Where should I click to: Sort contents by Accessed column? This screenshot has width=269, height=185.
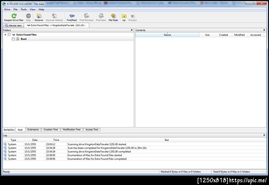256,35
